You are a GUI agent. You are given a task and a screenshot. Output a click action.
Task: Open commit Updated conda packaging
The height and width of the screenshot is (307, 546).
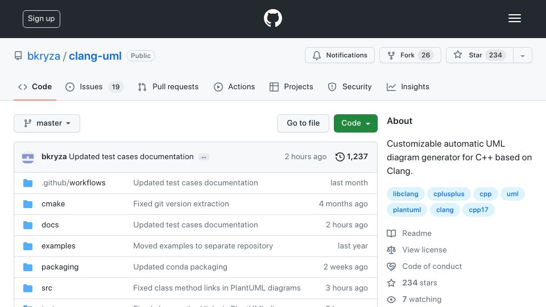pyautogui.click(x=180, y=267)
